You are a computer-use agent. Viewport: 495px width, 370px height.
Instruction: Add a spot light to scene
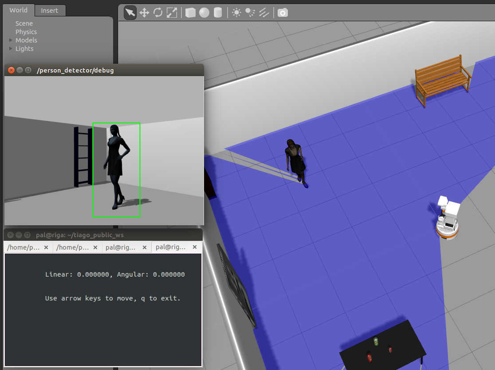(x=250, y=12)
